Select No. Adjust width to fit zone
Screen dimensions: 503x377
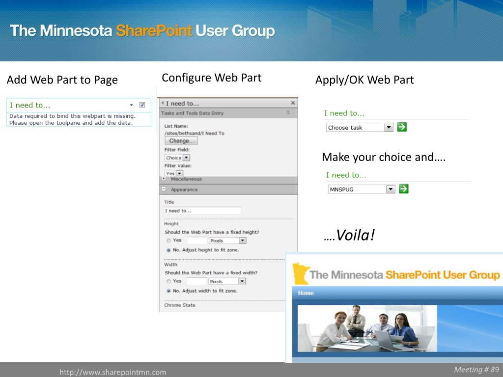tap(168, 291)
